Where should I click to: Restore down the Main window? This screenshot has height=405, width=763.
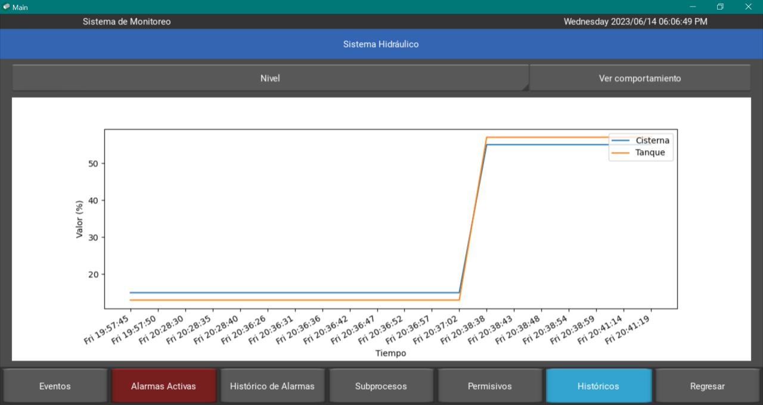point(720,7)
